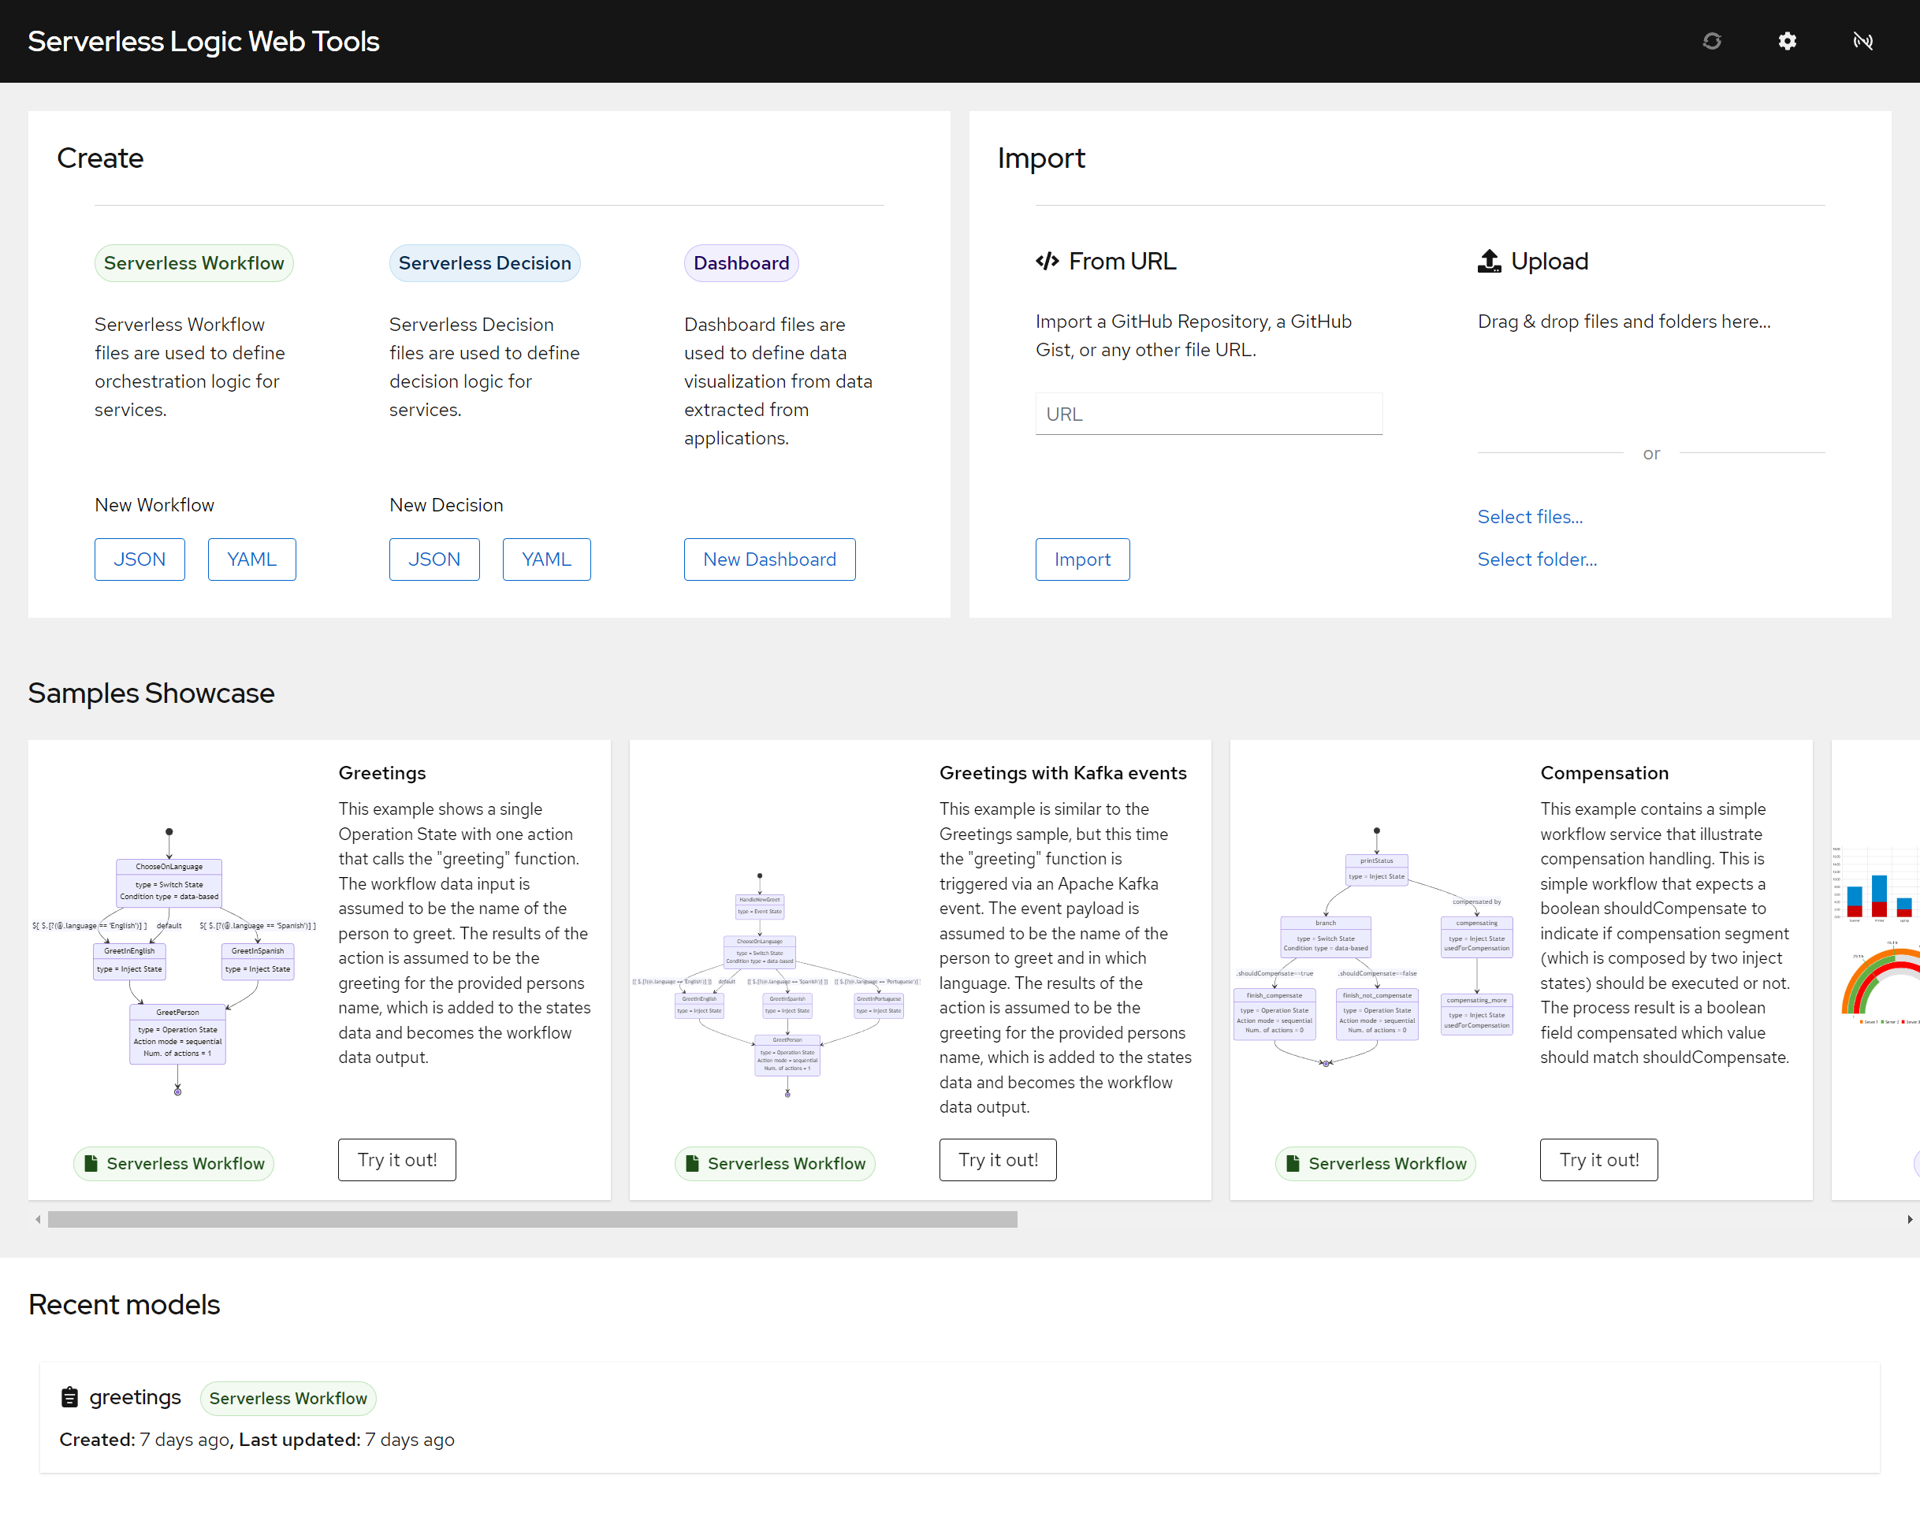Screen dimensions: 1920x1524
Task: Select the Dashboard badge in Create section
Action: (x=741, y=262)
